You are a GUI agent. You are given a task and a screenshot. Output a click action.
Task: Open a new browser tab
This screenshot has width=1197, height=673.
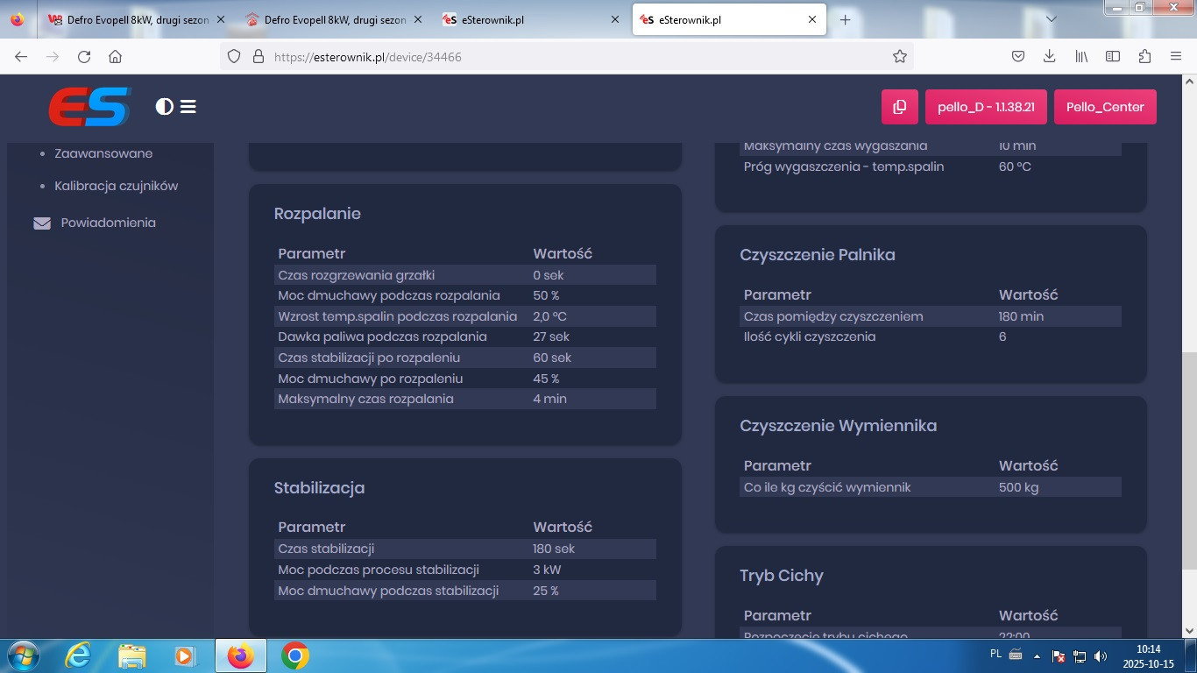point(845,19)
